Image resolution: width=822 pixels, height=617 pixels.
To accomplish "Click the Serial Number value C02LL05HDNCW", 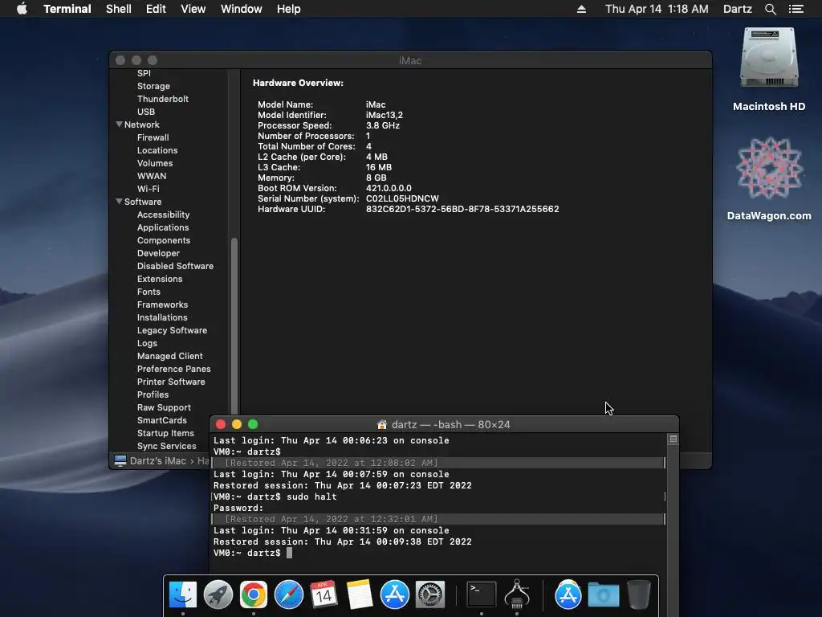I will tap(402, 198).
